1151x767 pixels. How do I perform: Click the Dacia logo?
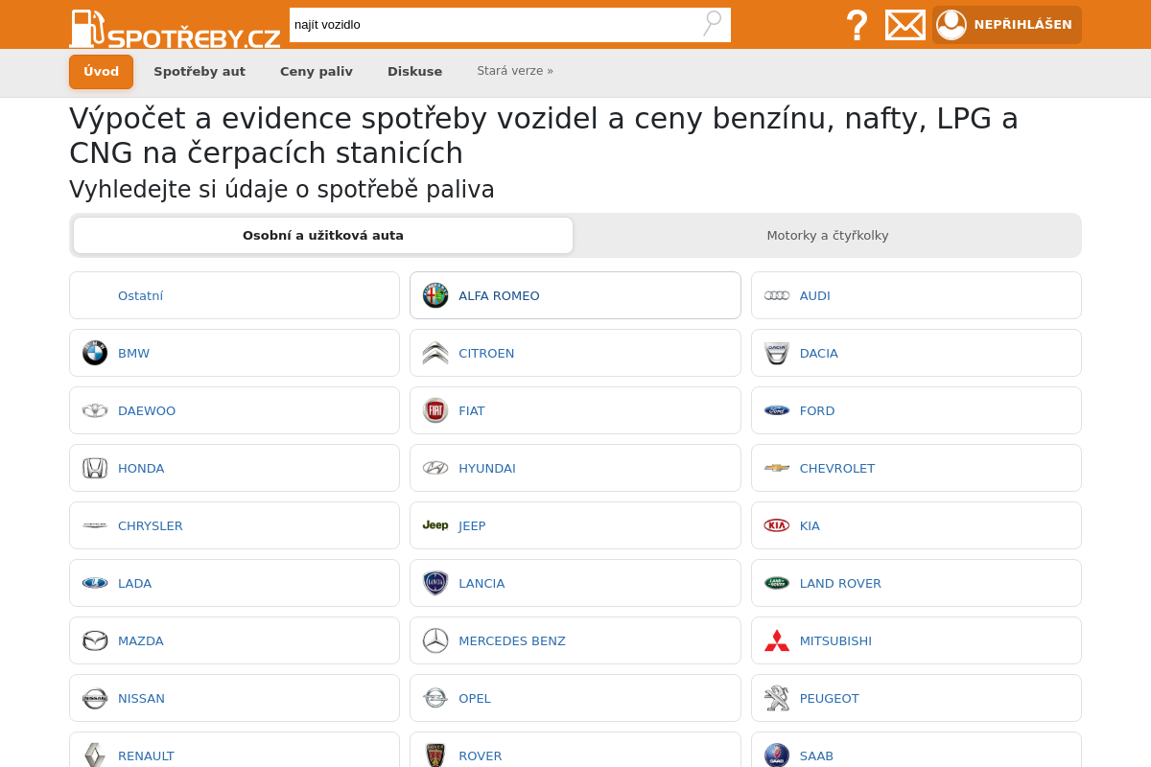[777, 353]
